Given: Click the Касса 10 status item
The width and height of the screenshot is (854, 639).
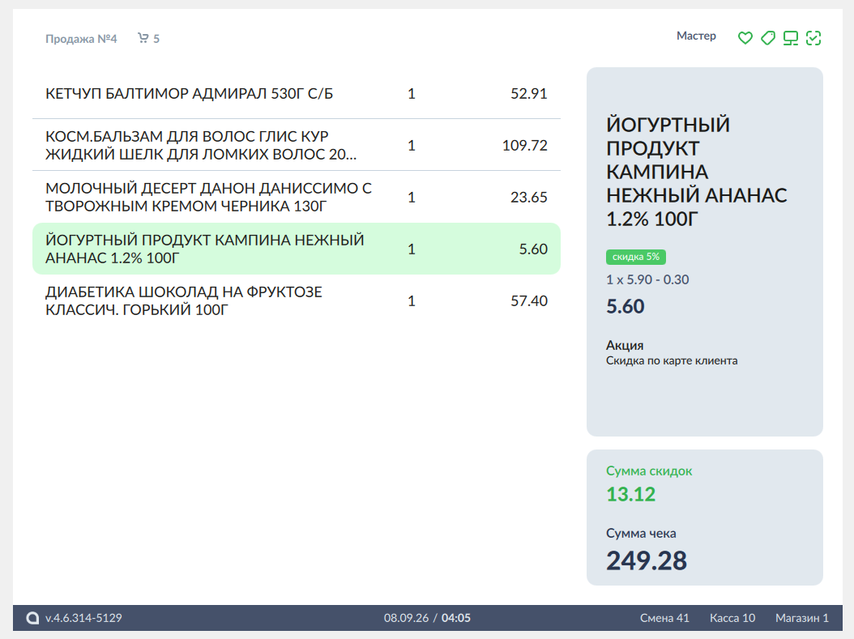Looking at the screenshot, I should point(732,618).
